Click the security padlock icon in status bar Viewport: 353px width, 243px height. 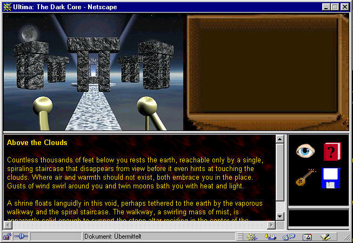[7, 237]
